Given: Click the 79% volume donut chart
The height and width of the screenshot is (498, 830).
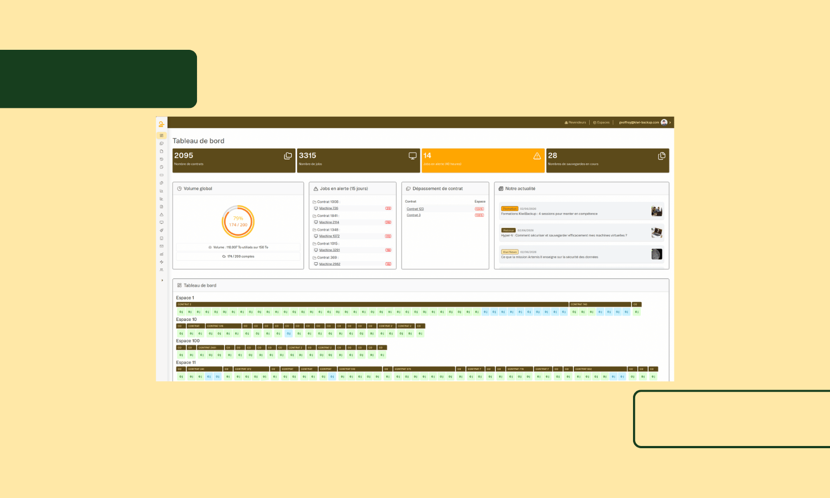Looking at the screenshot, I should pos(238,221).
